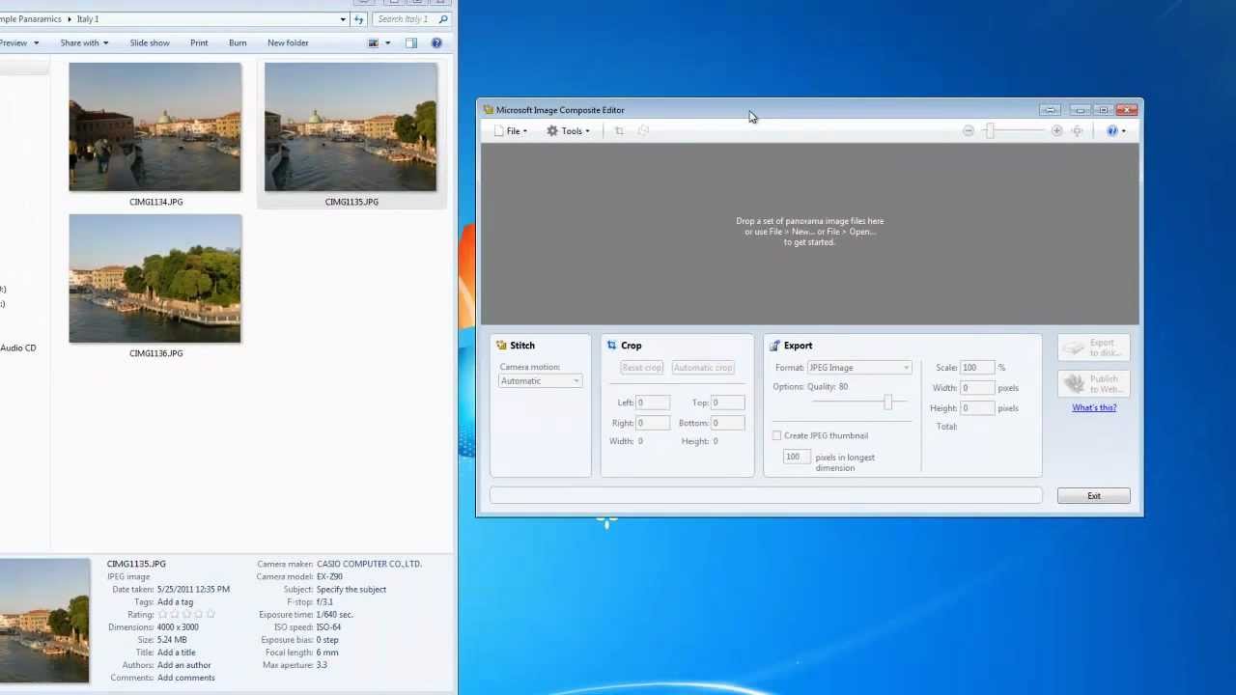This screenshot has height=695, width=1236.
Task: Click Print in Explorer toolbar
Action: point(199,43)
